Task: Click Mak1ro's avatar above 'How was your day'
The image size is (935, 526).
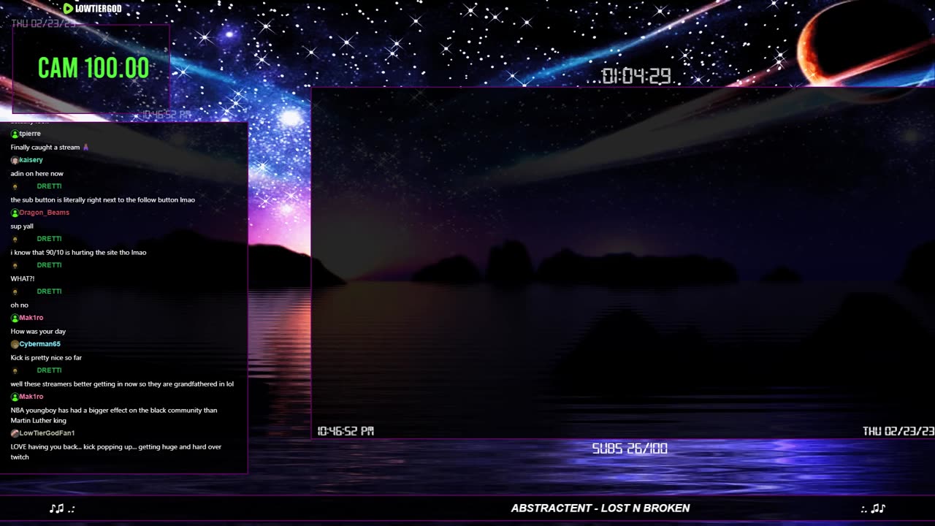Action: (x=15, y=318)
